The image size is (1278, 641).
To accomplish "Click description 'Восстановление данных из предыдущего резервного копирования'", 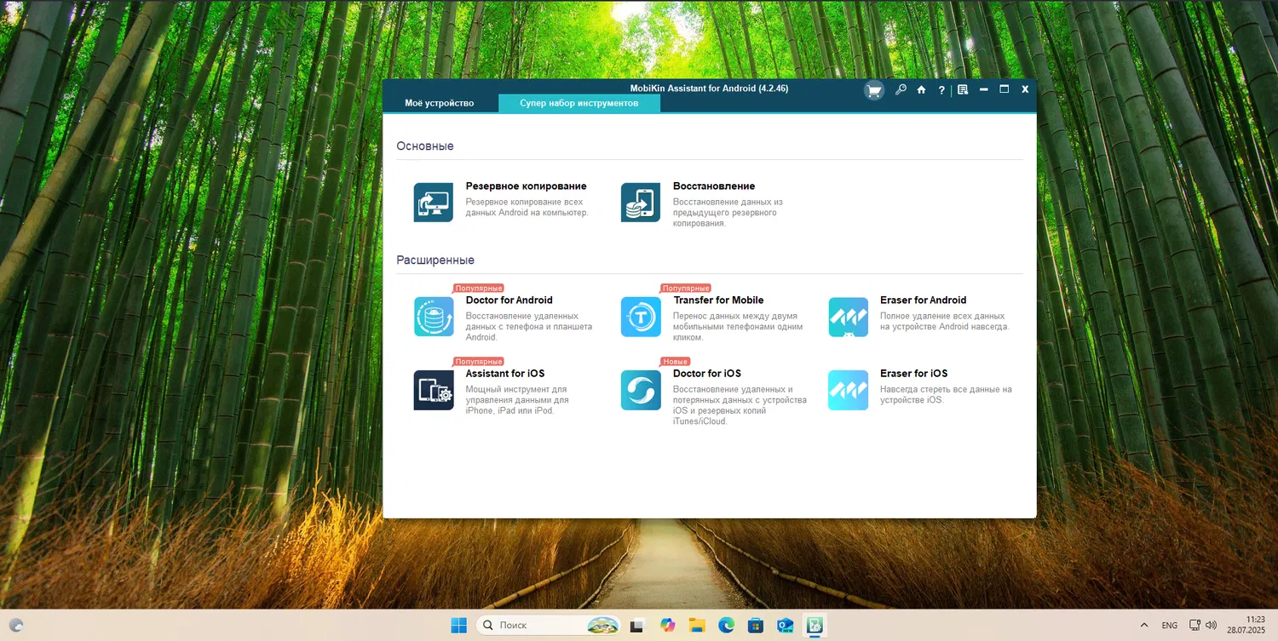I will [x=728, y=213].
